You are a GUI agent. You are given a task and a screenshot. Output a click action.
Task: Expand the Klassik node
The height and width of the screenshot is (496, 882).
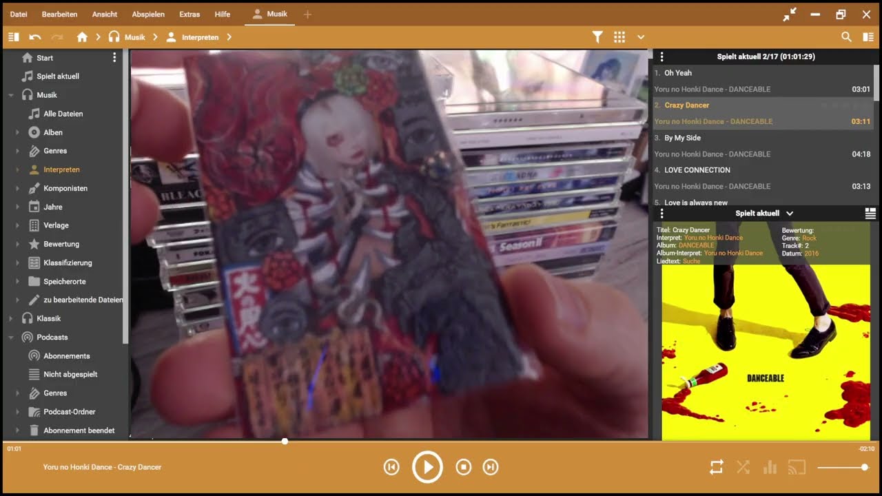click(11, 318)
